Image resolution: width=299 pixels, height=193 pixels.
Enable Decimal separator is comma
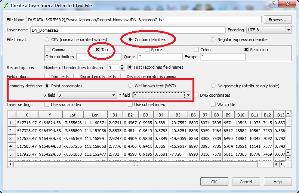(x=123, y=76)
